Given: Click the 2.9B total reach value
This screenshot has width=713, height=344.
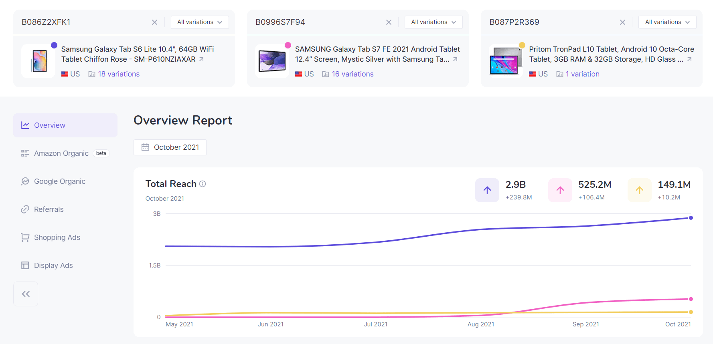Looking at the screenshot, I should (x=516, y=185).
